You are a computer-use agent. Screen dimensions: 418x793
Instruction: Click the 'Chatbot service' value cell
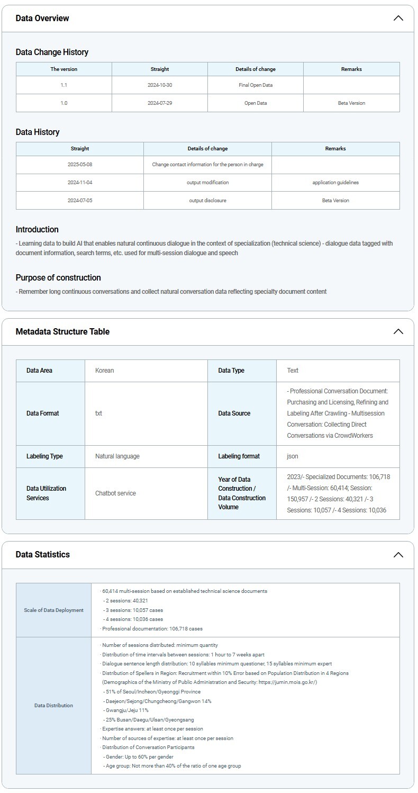[115, 493]
